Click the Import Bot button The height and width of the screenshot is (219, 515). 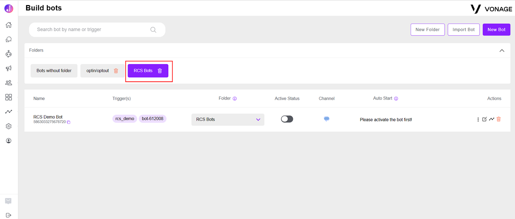click(x=464, y=29)
